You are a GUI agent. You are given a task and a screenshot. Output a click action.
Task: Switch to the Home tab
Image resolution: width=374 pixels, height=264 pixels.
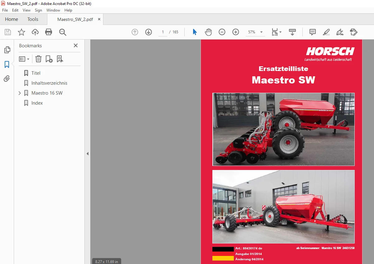12,19
